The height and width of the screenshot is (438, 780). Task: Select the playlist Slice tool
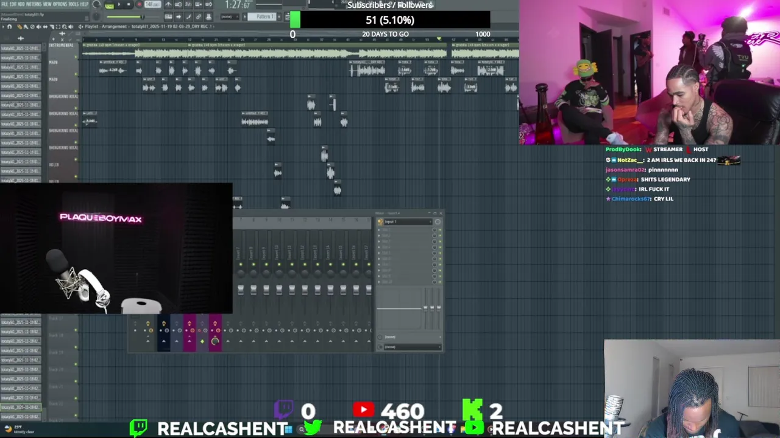tap(52, 27)
